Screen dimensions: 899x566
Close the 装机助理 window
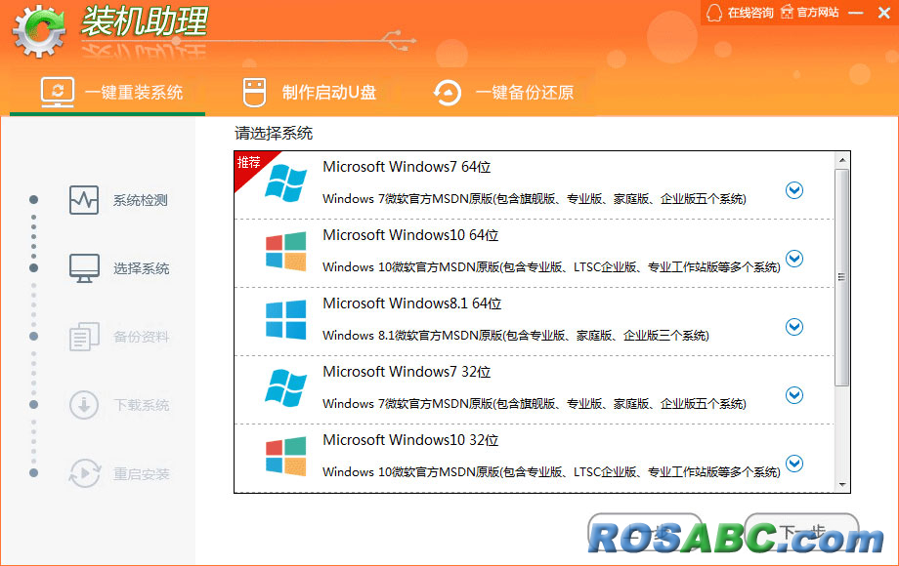[x=884, y=13]
